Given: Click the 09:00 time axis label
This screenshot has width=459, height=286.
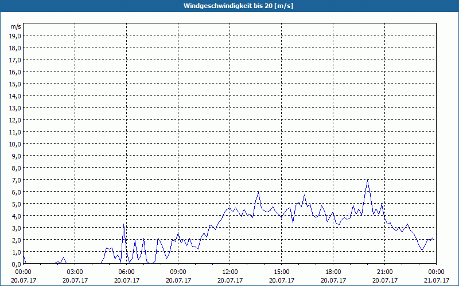Looking at the screenshot, I should [x=178, y=272].
